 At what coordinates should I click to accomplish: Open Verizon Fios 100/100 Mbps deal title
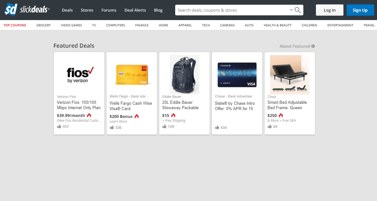coord(79,105)
